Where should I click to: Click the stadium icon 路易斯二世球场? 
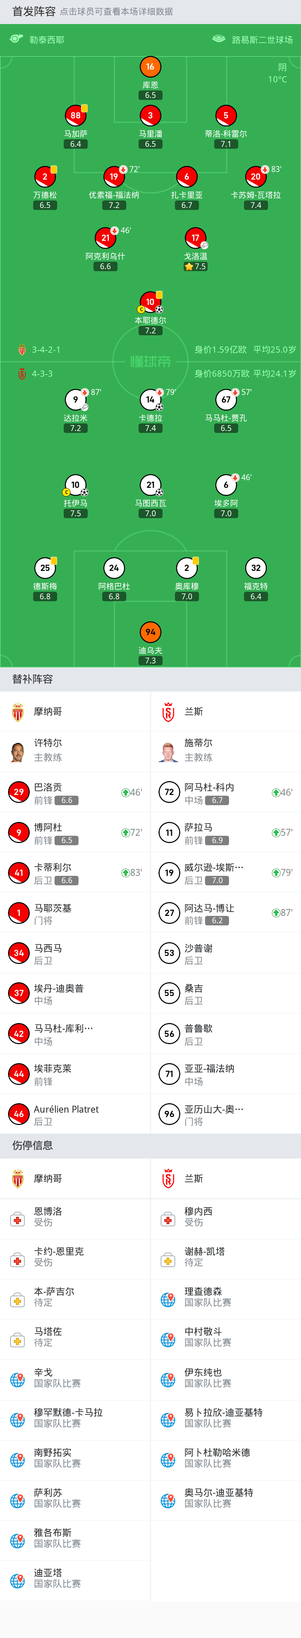tap(219, 39)
